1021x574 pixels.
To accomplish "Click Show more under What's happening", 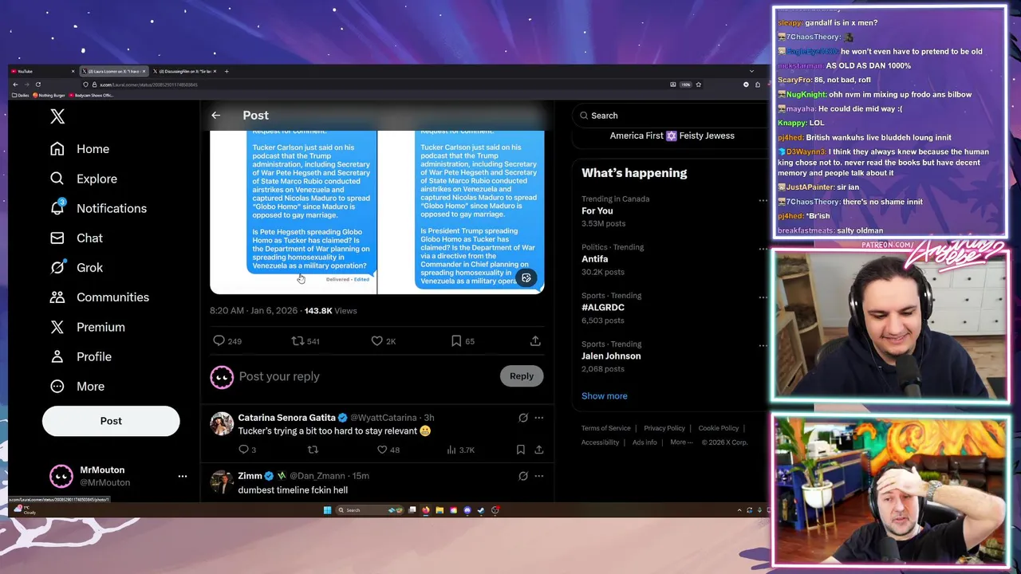I will click(605, 395).
